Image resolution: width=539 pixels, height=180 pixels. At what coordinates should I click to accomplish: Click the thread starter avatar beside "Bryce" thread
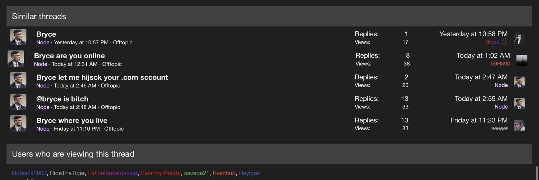18,37
